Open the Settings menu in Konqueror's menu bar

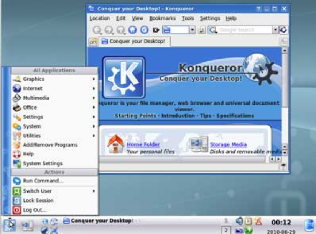pyautogui.click(x=210, y=18)
